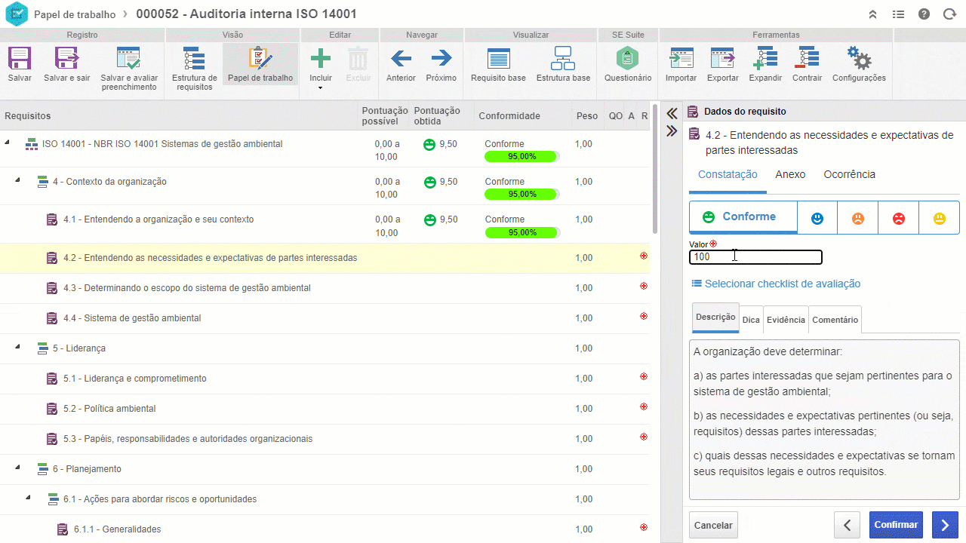Go to Próximo with right arrow
966x543 pixels.
[441, 58]
